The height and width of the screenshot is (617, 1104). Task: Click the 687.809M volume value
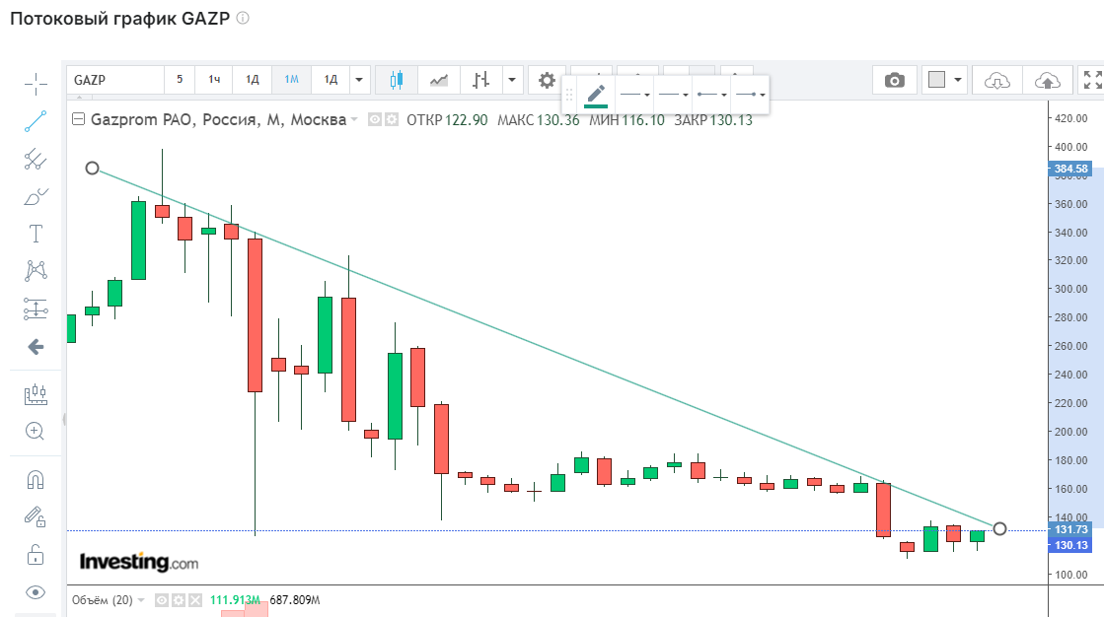(295, 600)
